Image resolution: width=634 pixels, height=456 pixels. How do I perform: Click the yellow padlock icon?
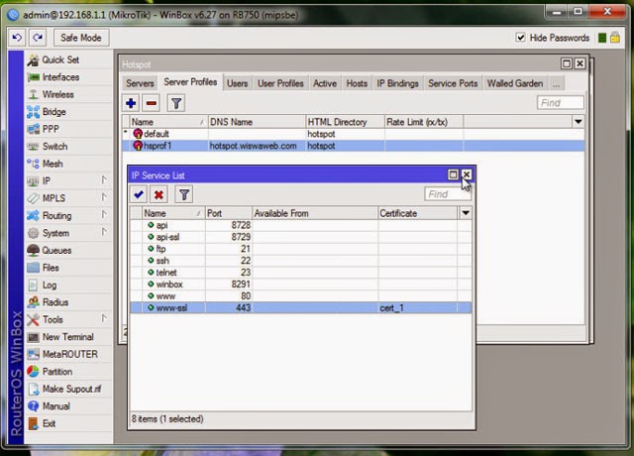pyautogui.click(x=615, y=38)
